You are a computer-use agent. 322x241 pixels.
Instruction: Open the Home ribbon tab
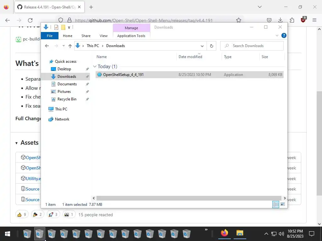point(68,36)
